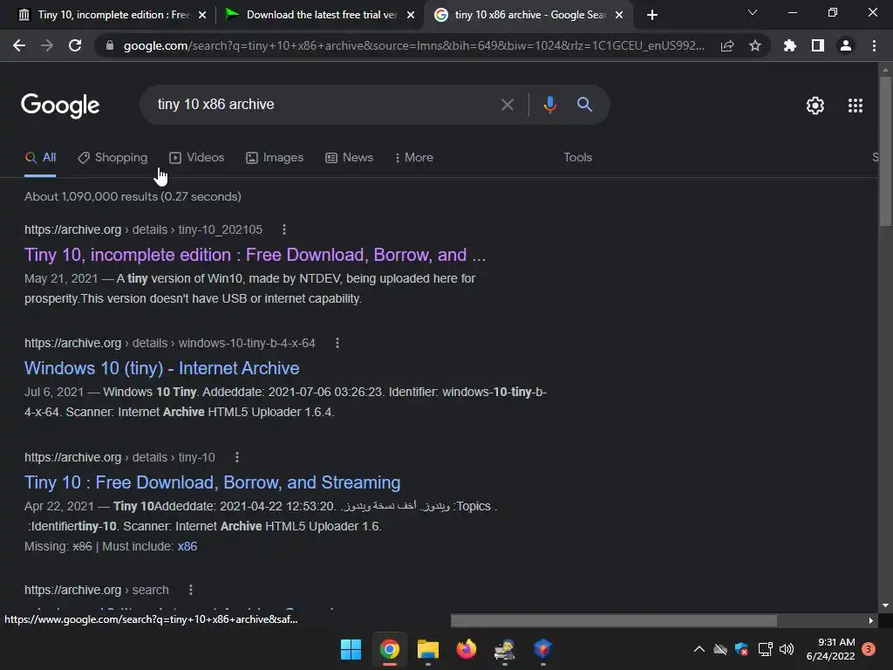Open Tiny 10, incomplete edition result

[x=256, y=255]
